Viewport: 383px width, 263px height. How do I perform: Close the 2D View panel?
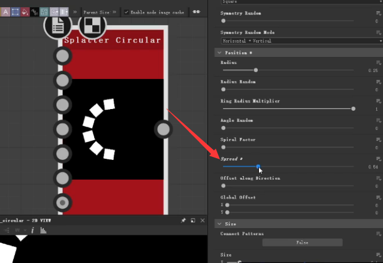tap(203, 220)
